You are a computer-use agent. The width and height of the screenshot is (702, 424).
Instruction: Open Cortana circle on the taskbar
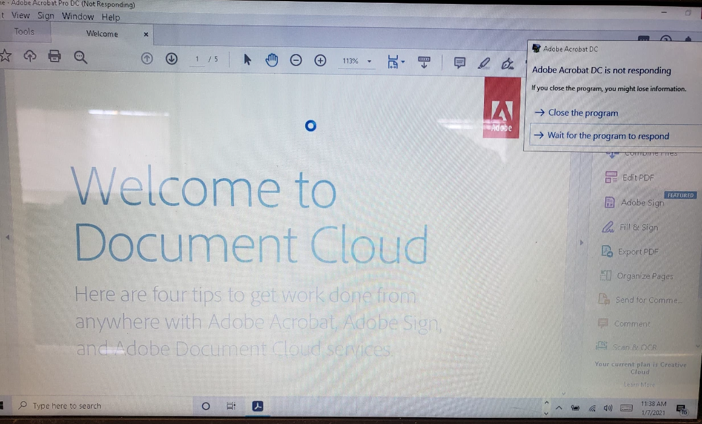pos(206,406)
